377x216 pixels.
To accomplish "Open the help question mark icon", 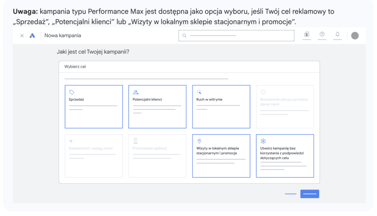I will point(322,35).
